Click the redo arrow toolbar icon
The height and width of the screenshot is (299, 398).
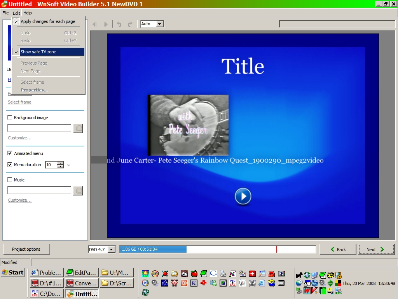(130, 24)
